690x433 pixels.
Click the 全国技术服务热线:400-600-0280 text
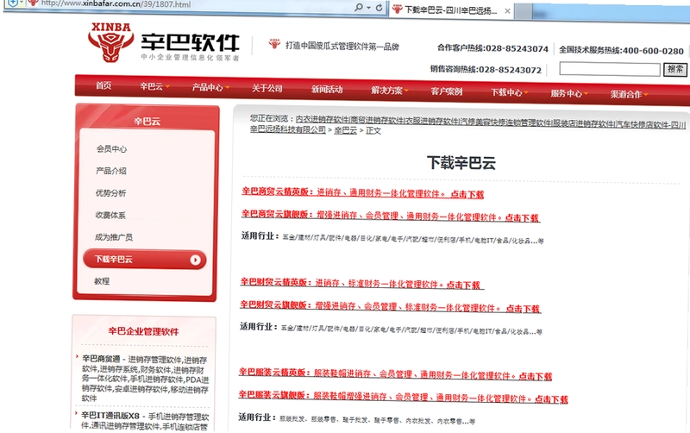[621, 50]
